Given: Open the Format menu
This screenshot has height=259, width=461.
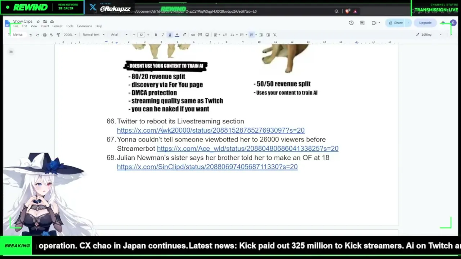Looking at the screenshot, I should coord(57,26).
